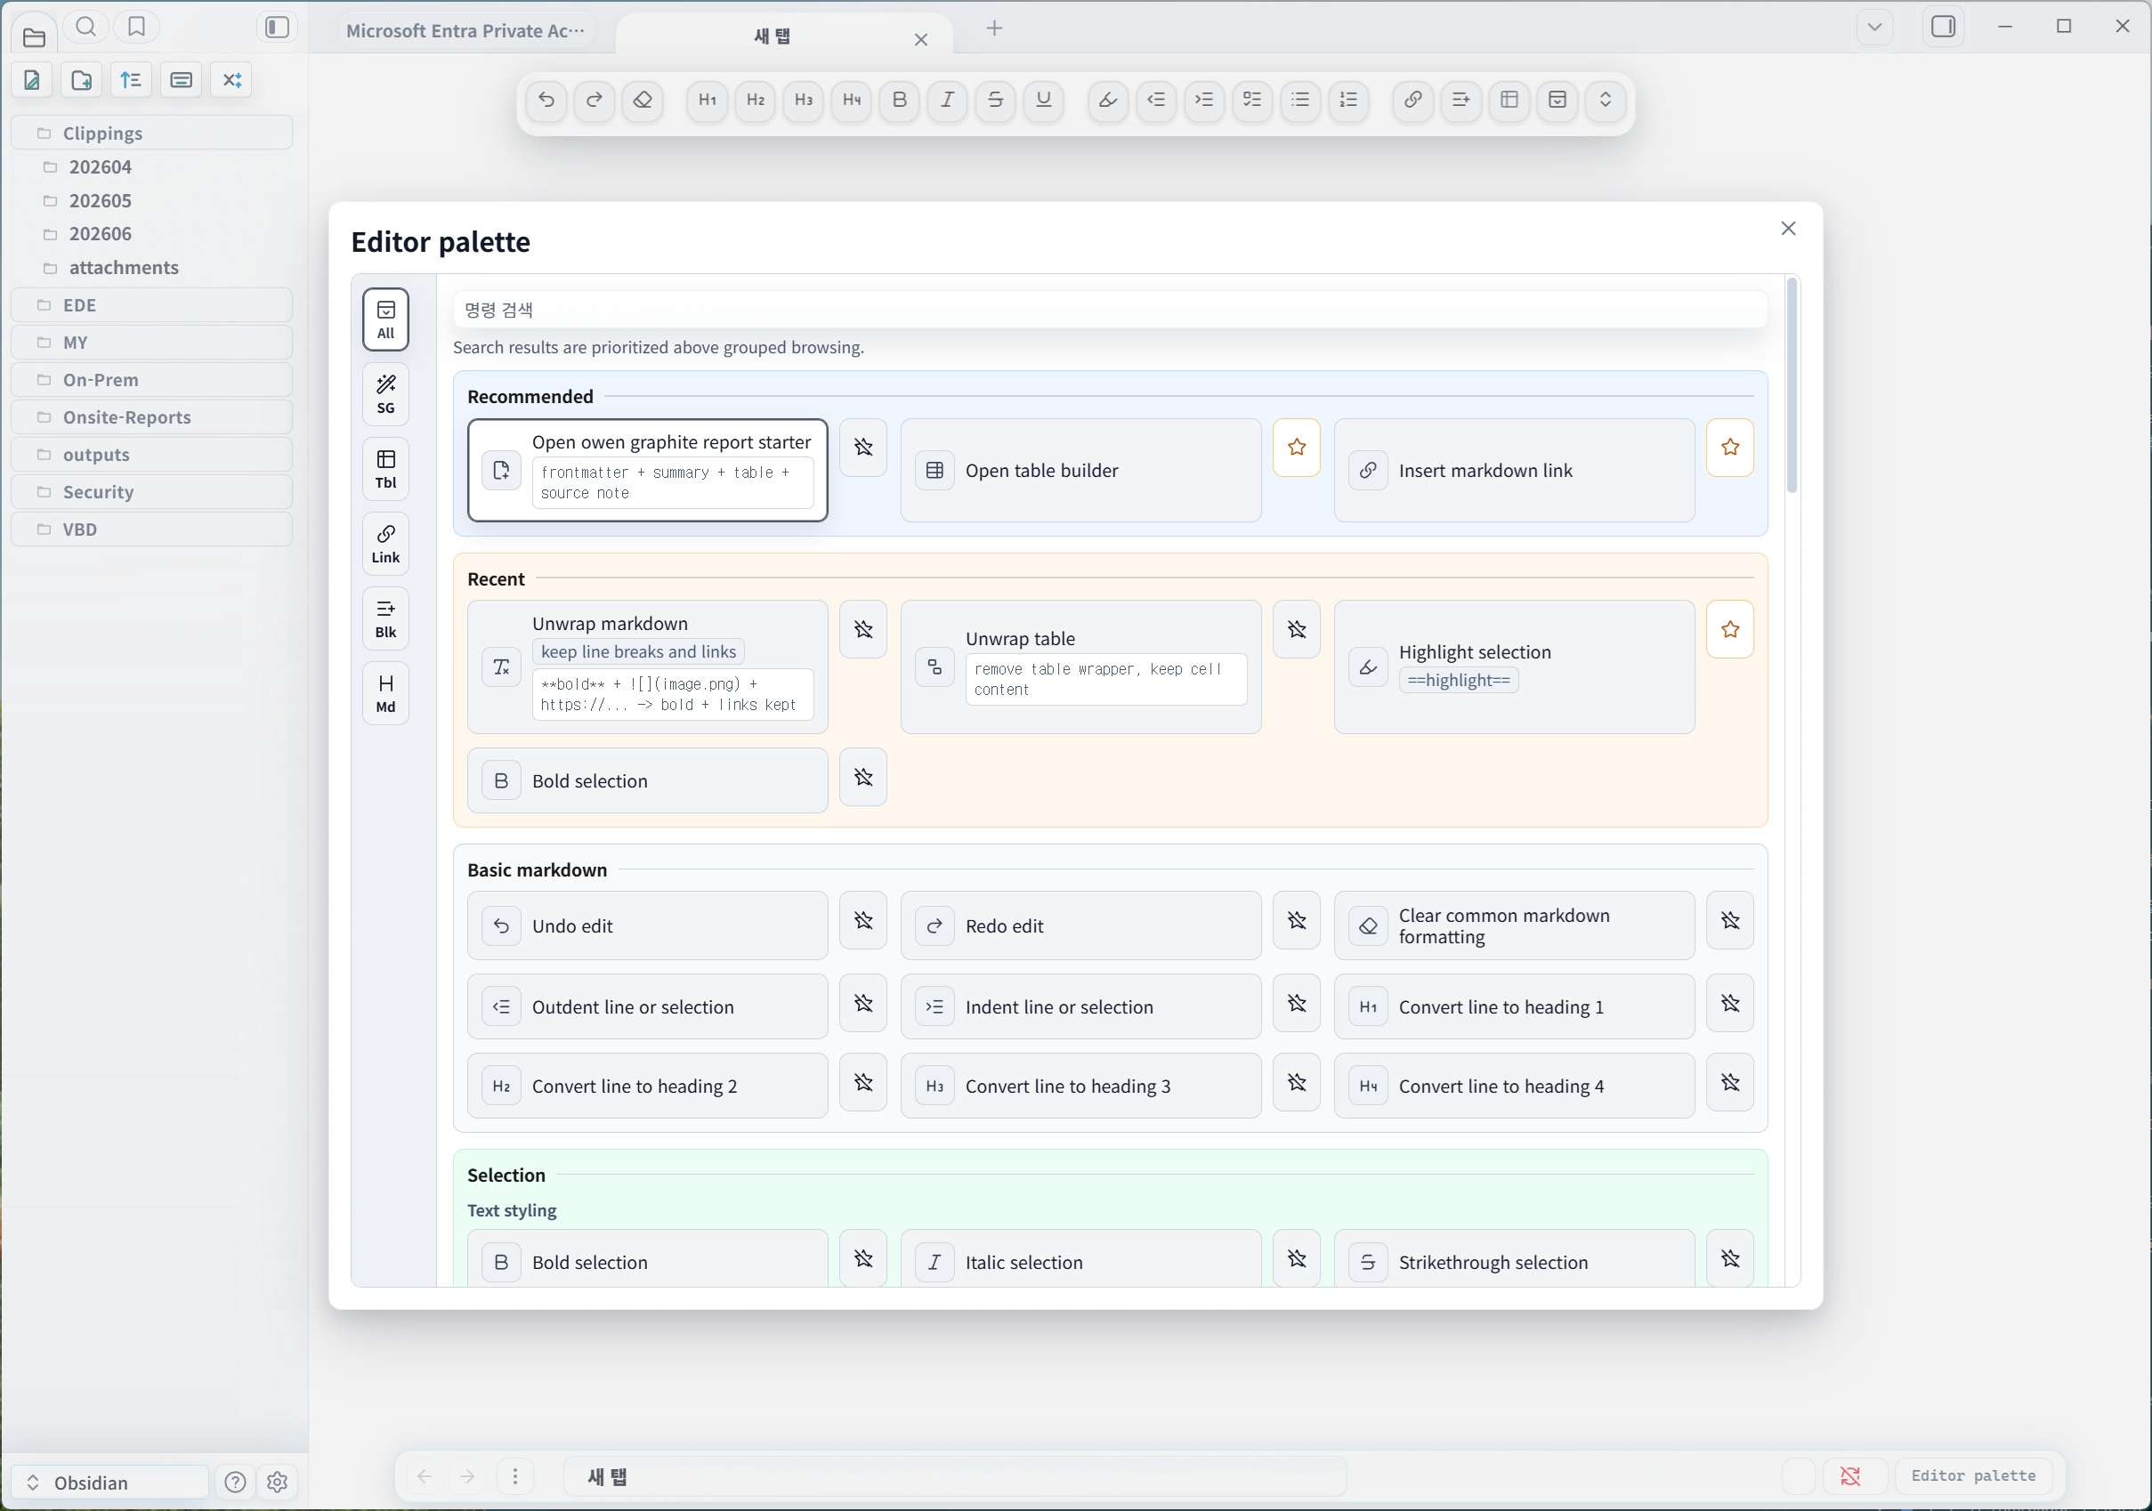Open a new tab with plus button
2152x1511 pixels.
point(994,28)
